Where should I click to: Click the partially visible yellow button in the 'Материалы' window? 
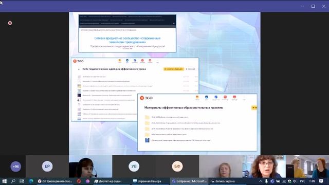[254, 107]
